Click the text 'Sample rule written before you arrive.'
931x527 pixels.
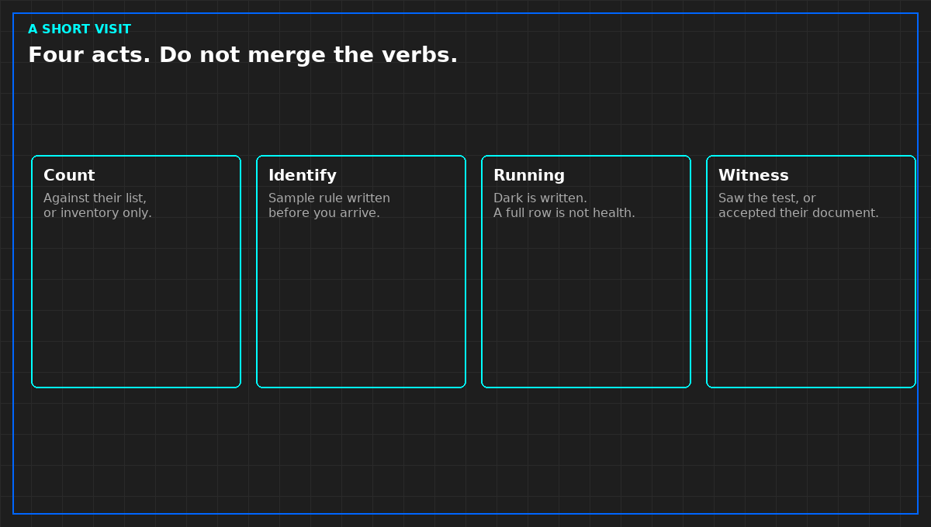pos(329,205)
